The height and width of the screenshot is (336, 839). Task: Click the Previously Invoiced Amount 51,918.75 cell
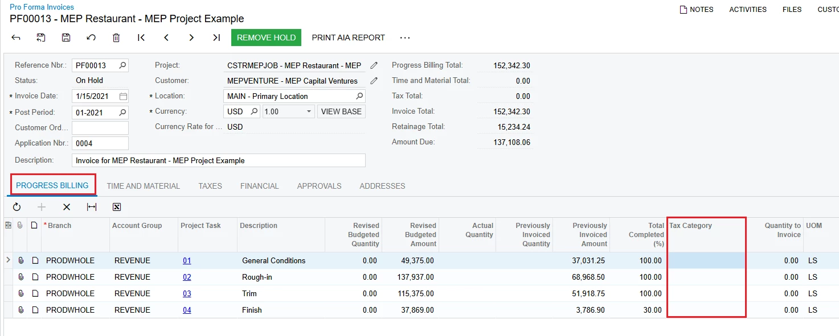(581, 293)
